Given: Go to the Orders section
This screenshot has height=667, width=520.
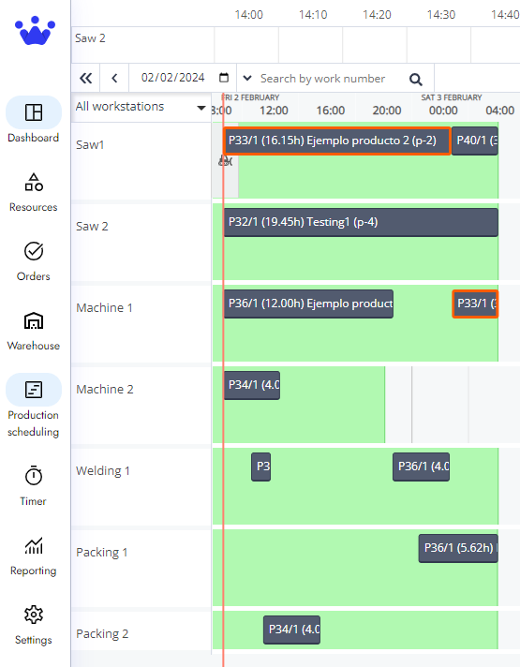Looking at the screenshot, I should tap(33, 261).
